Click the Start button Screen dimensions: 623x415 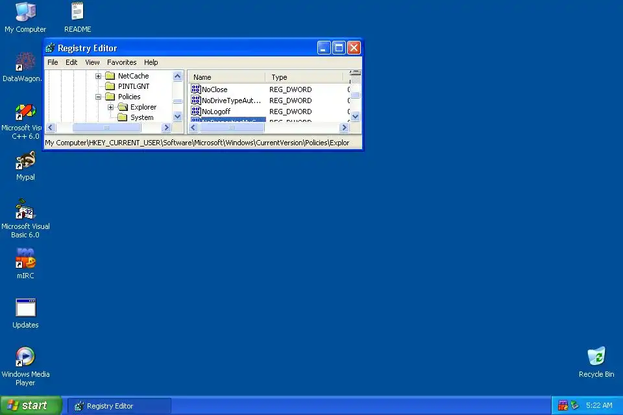[31, 405]
